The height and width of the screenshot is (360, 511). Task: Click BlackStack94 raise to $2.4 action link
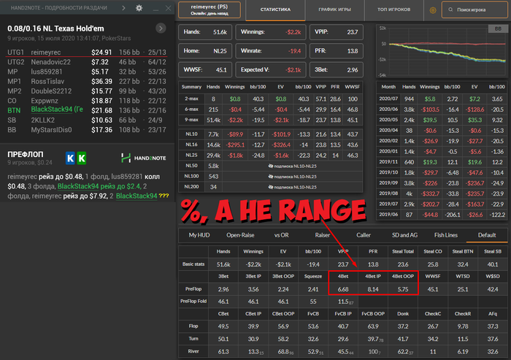coord(99,186)
